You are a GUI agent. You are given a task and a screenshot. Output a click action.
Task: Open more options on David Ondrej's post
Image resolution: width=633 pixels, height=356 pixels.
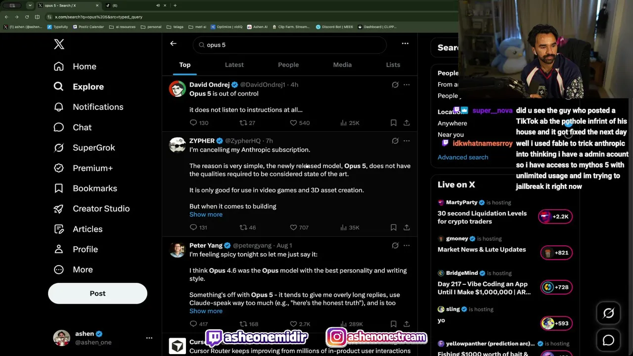coord(407,85)
